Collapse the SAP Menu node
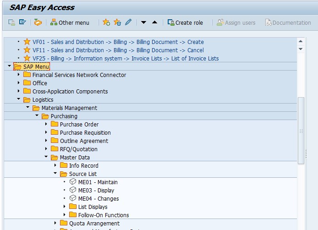 (x=9, y=66)
